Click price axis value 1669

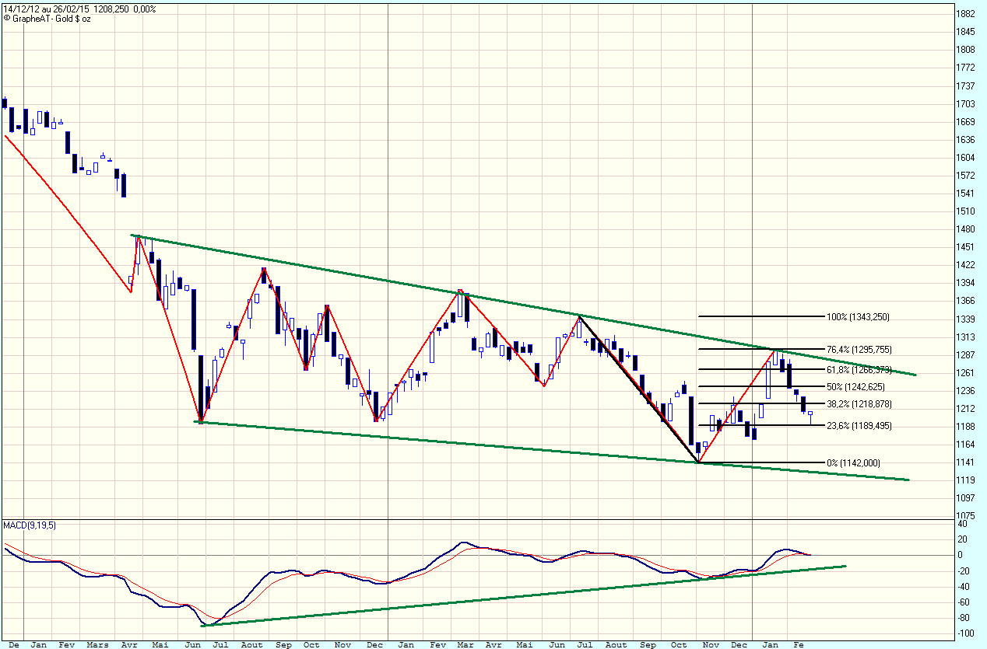pos(966,122)
